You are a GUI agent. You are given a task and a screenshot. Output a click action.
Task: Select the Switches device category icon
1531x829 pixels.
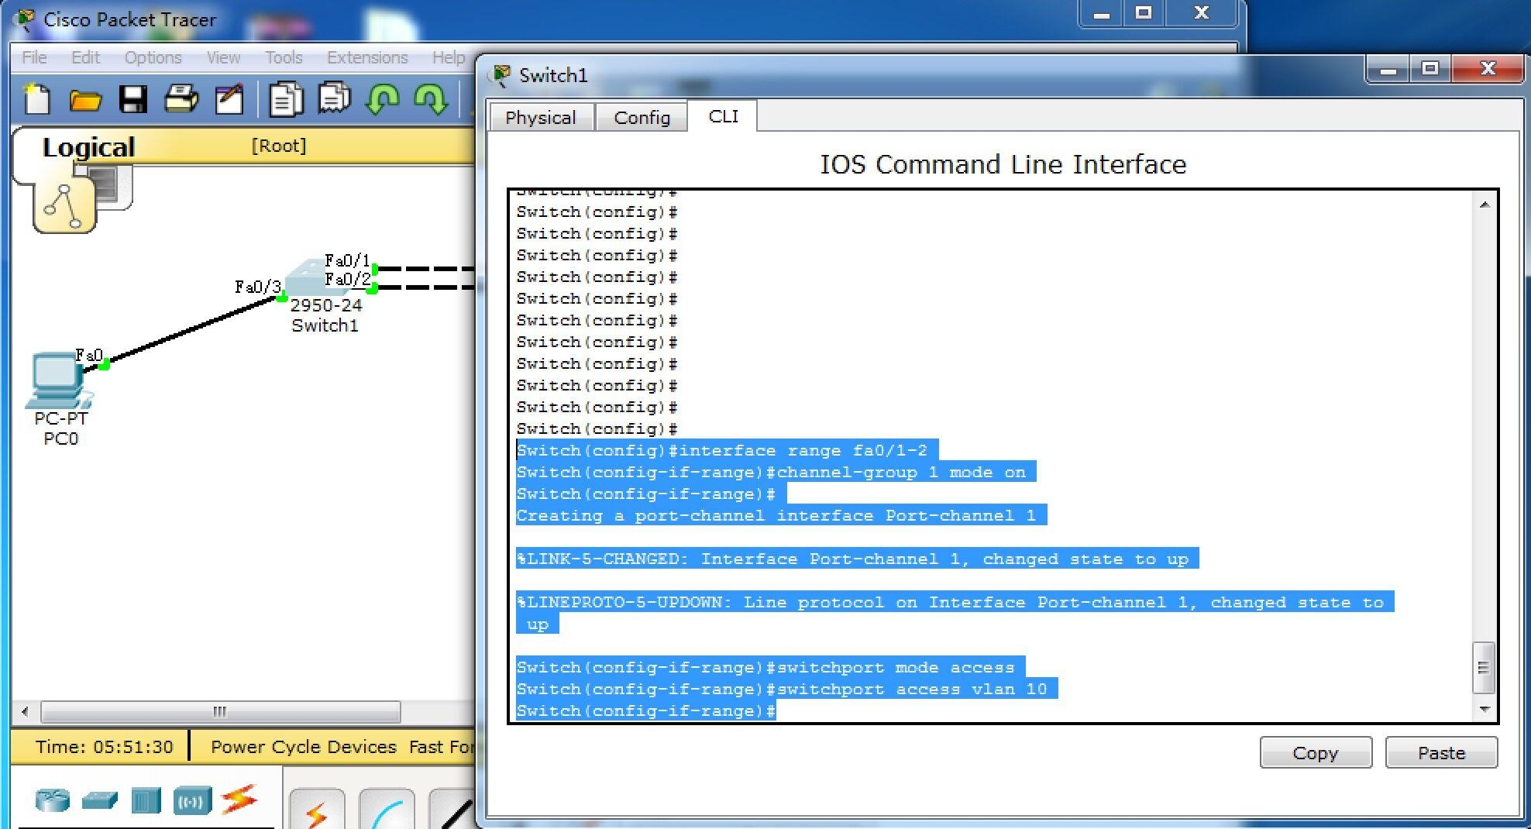[99, 800]
